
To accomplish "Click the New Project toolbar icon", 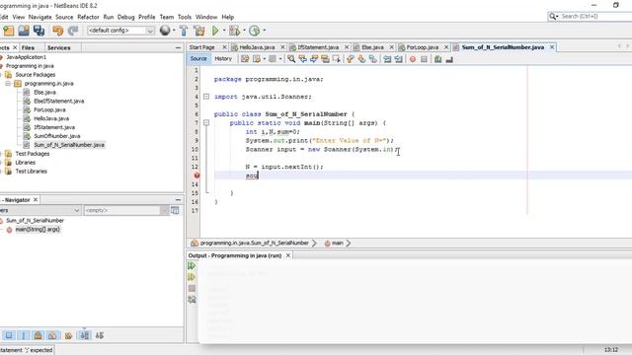I will pos(9,31).
